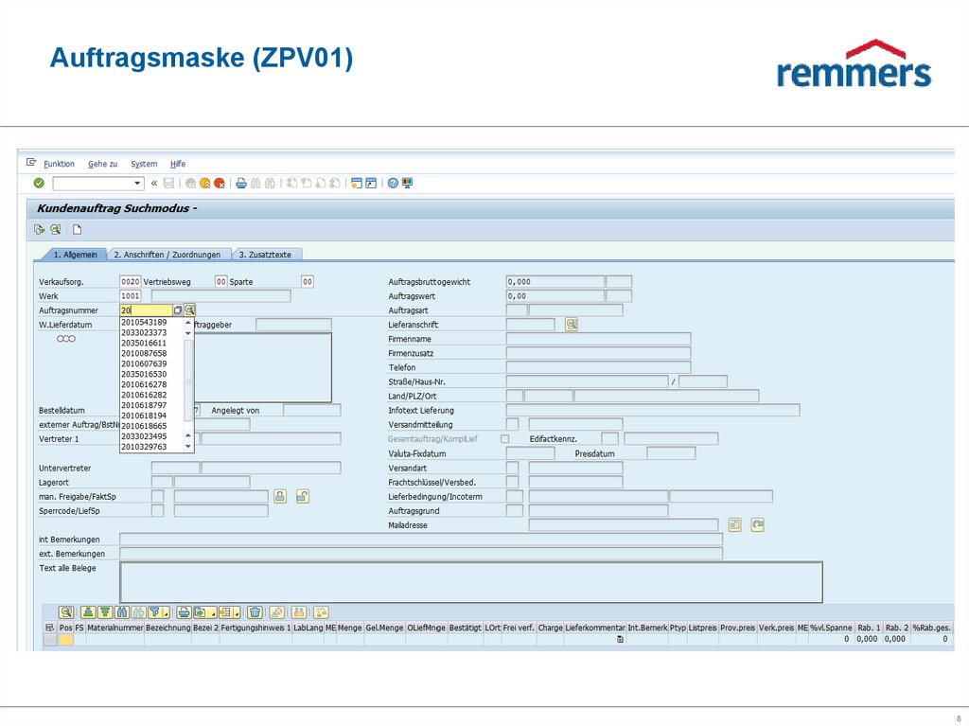The width and height of the screenshot is (969, 726).
Task: Click the red Cancel icon
Action: [x=219, y=183]
